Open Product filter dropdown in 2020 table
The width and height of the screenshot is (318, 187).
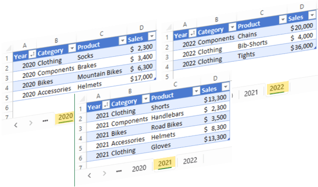(122, 41)
